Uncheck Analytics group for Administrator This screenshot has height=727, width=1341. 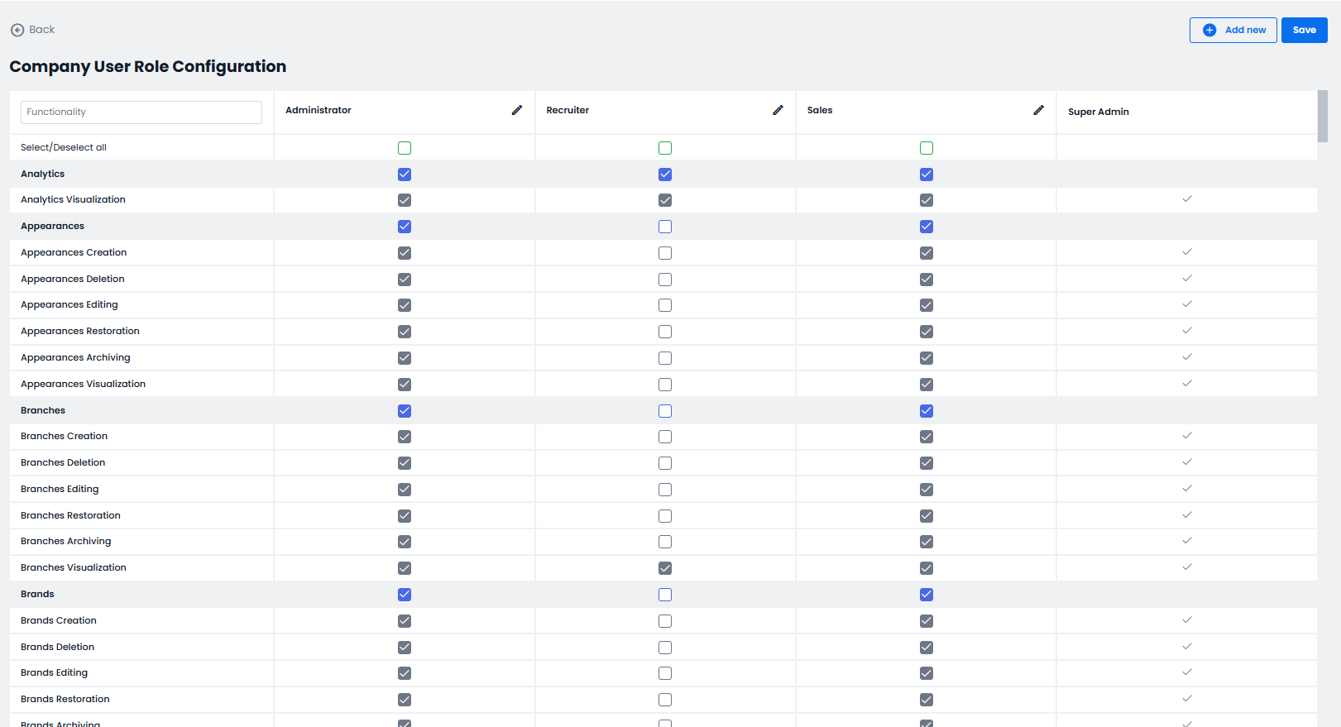[405, 175]
